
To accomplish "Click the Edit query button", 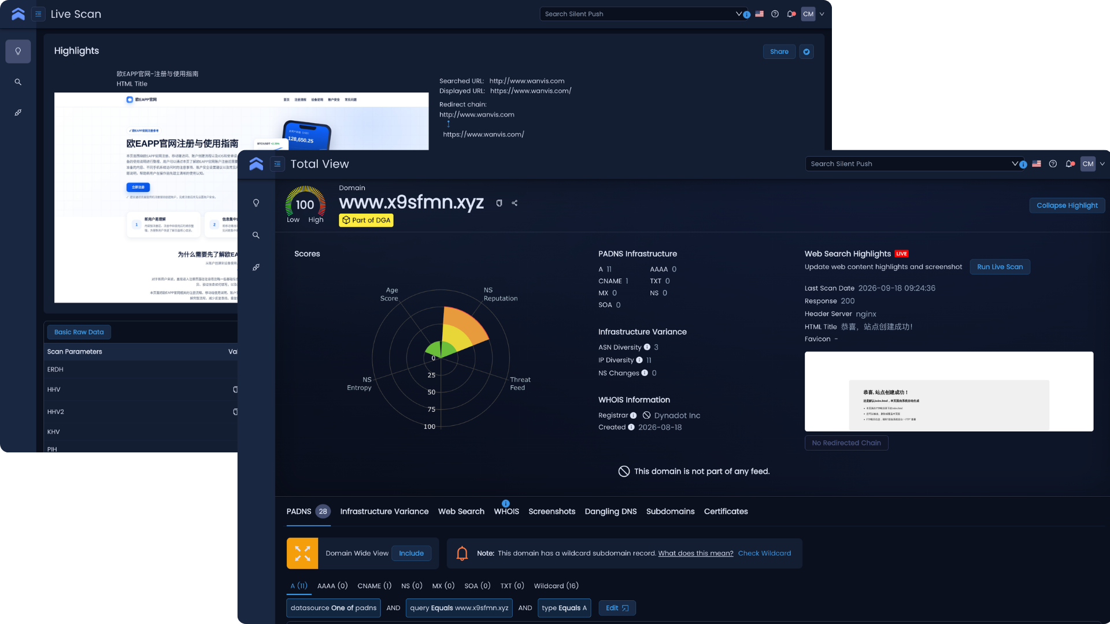I will pos(617,608).
